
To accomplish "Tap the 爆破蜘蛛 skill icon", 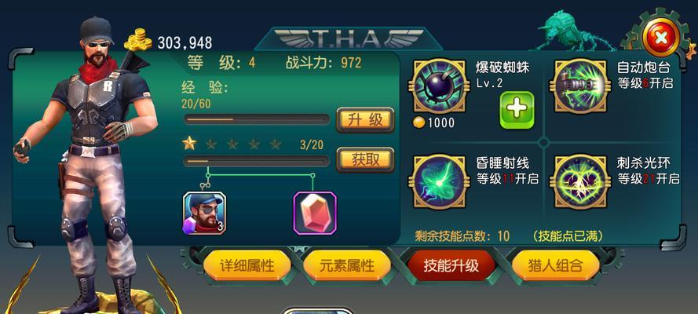I will pyautogui.click(x=440, y=86).
